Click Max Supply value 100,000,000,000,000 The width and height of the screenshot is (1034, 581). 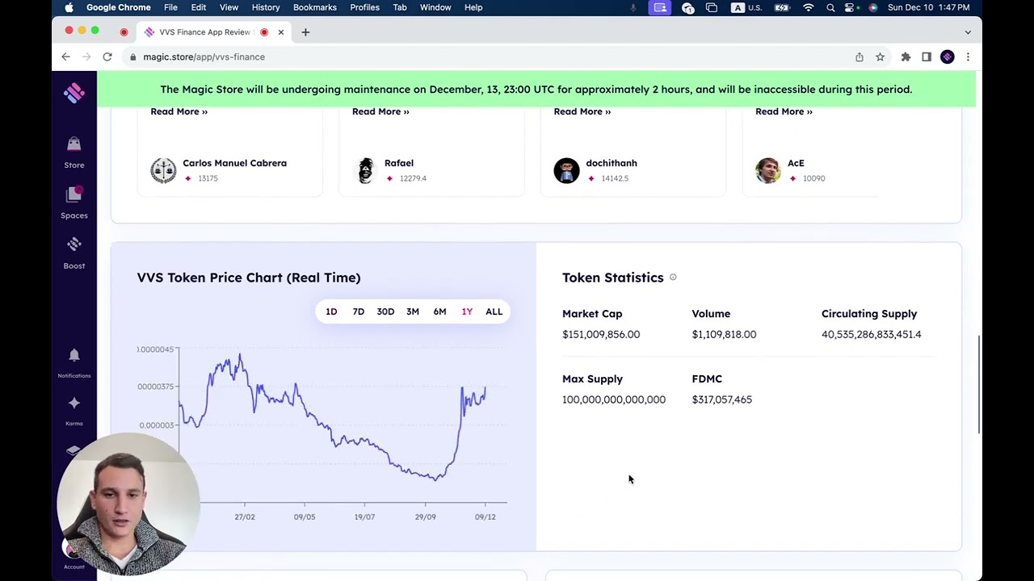click(614, 399)
